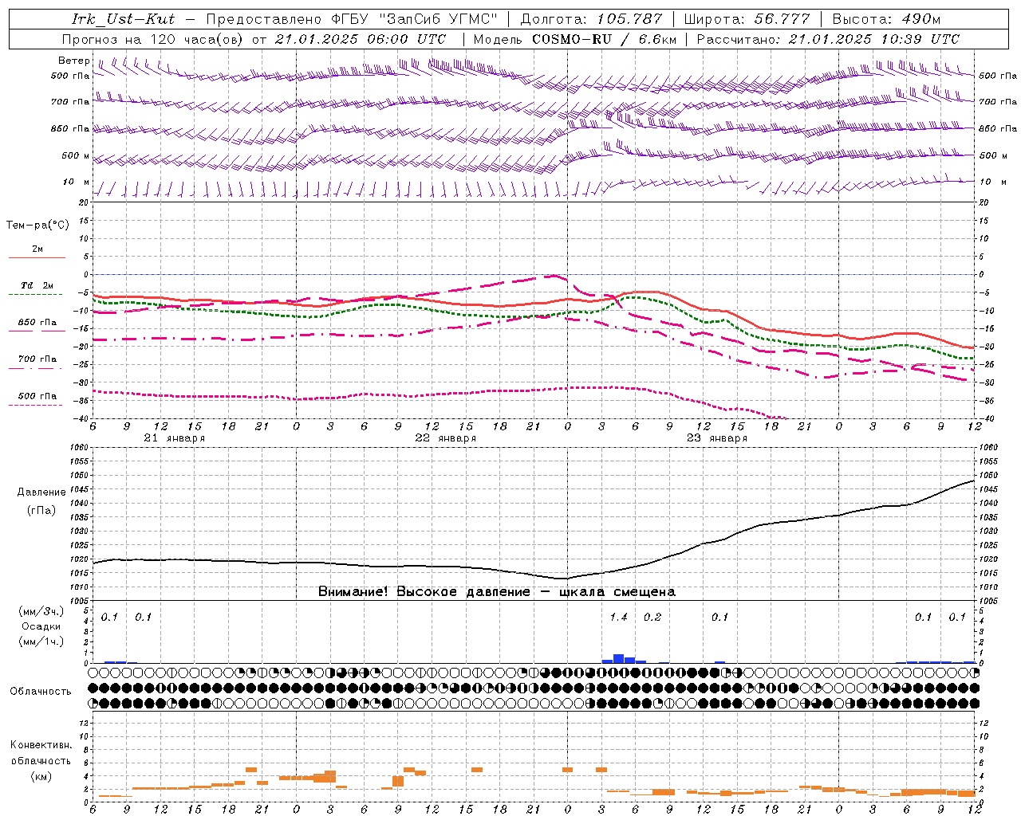This screenshot has width=1021, height=816.
Task: Click the 1.4 precipitation total value
Action: coord(618,617)
